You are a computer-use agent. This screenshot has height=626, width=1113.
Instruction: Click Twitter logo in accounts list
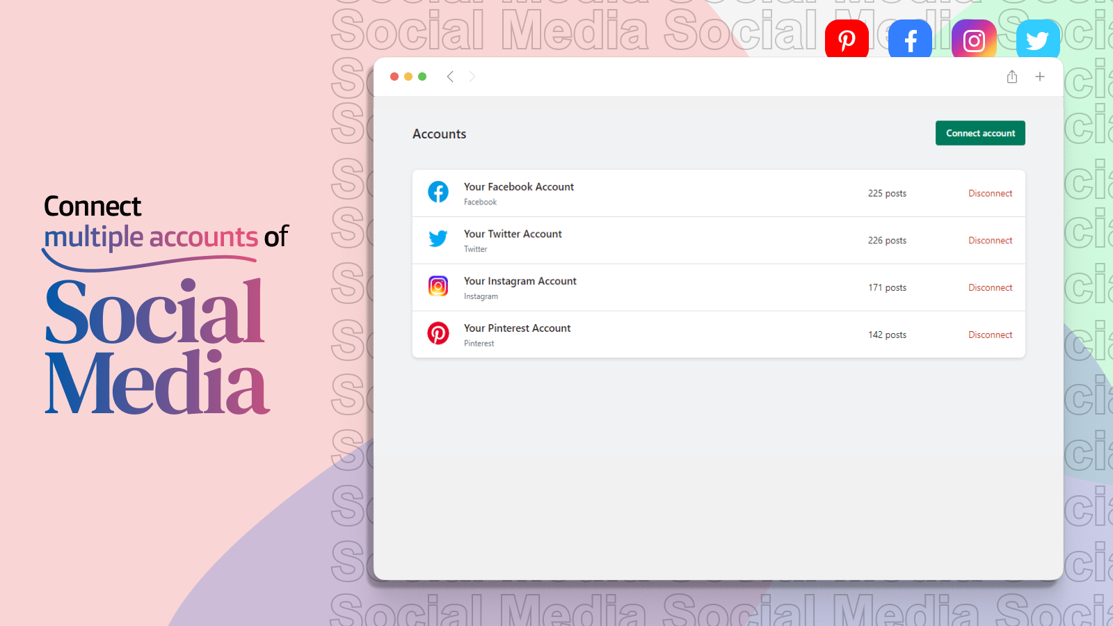point(438,239)
